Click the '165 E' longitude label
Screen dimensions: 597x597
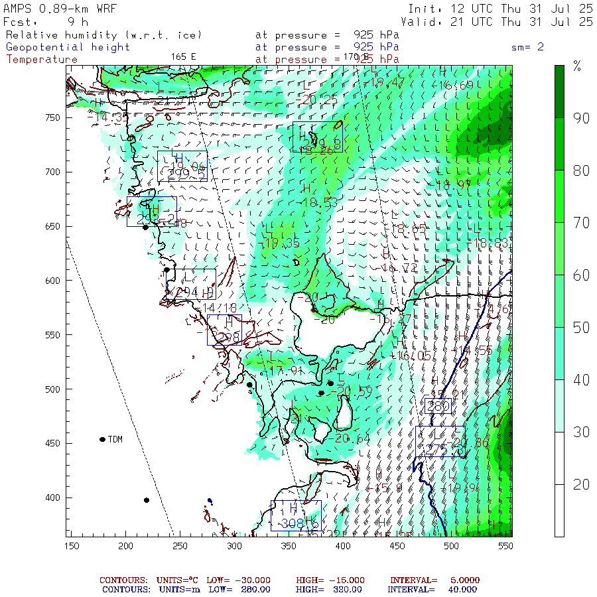click(183, 57)
